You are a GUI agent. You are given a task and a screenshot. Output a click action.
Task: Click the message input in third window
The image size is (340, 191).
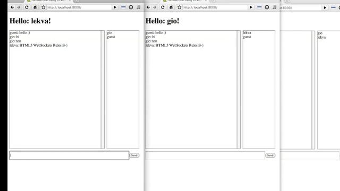(x=310, y=155)
